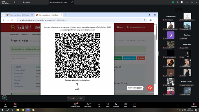Reload the shared browser page
199x112 pixels.
(x=12, y=20)
